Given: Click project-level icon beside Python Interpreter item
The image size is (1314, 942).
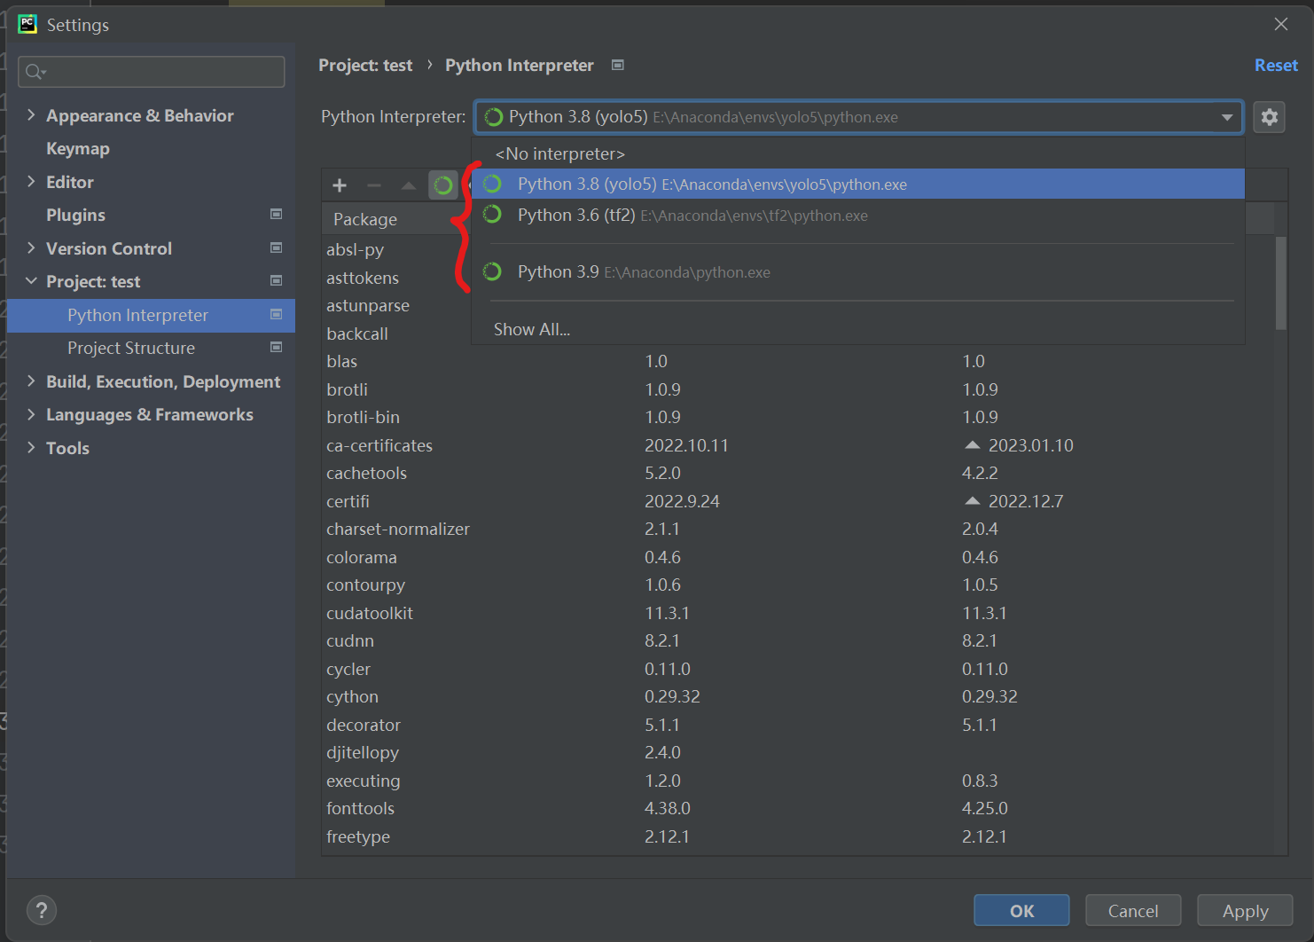Looking at the screenshot, I should point(276,314).
